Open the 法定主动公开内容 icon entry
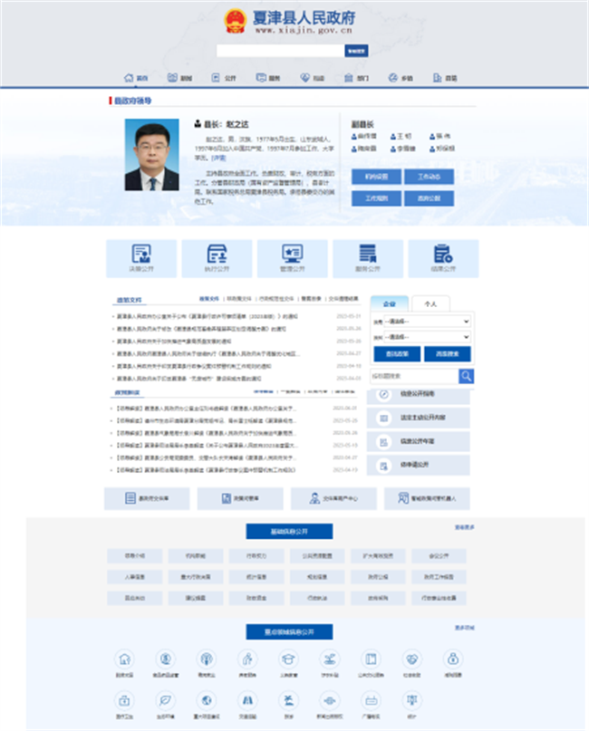 pos(382,418)
